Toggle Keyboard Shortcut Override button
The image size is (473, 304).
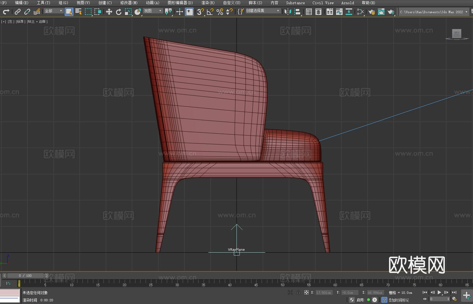click(x=189, y=12)
